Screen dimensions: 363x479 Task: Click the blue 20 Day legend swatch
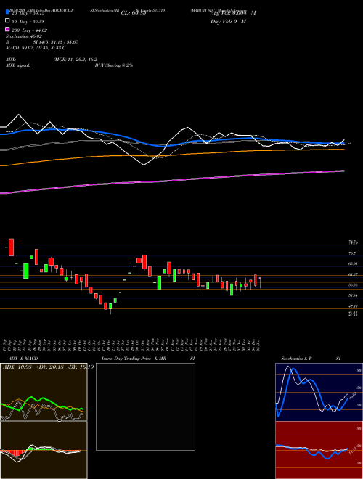click(x=8, y=12)
